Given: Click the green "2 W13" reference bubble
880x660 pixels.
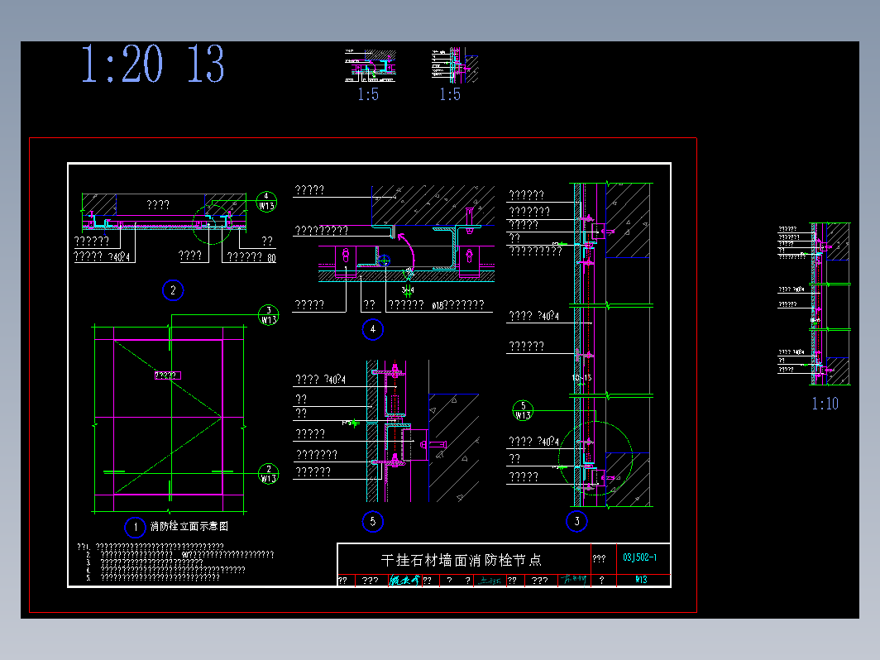Looking at the screenshot, I should coord(268,474).
